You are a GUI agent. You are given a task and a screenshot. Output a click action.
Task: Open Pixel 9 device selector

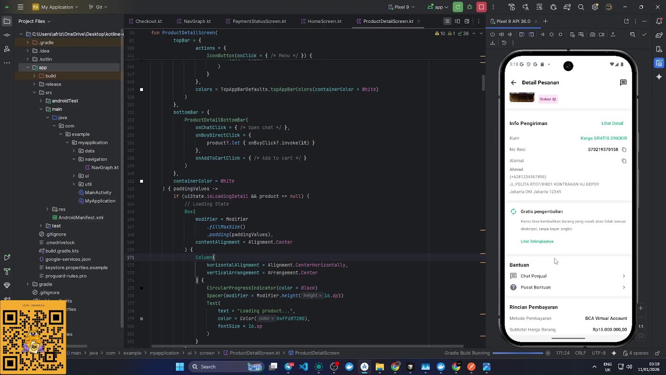coord(402,7)
